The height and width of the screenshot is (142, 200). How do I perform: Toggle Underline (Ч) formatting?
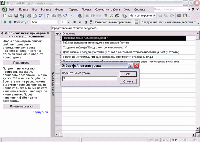coord(86,22)
